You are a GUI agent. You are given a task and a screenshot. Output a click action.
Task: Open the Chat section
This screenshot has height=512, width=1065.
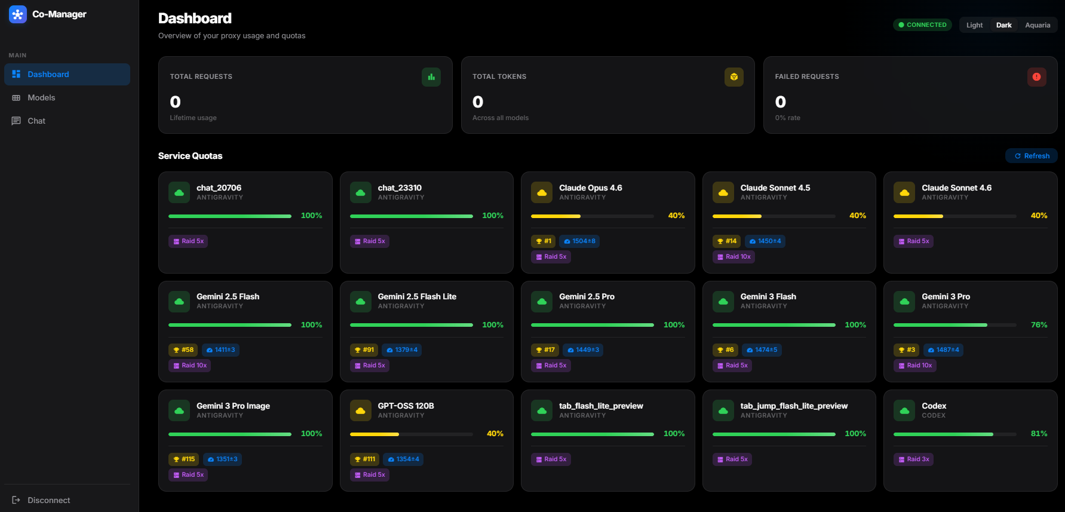coord(36,121)
